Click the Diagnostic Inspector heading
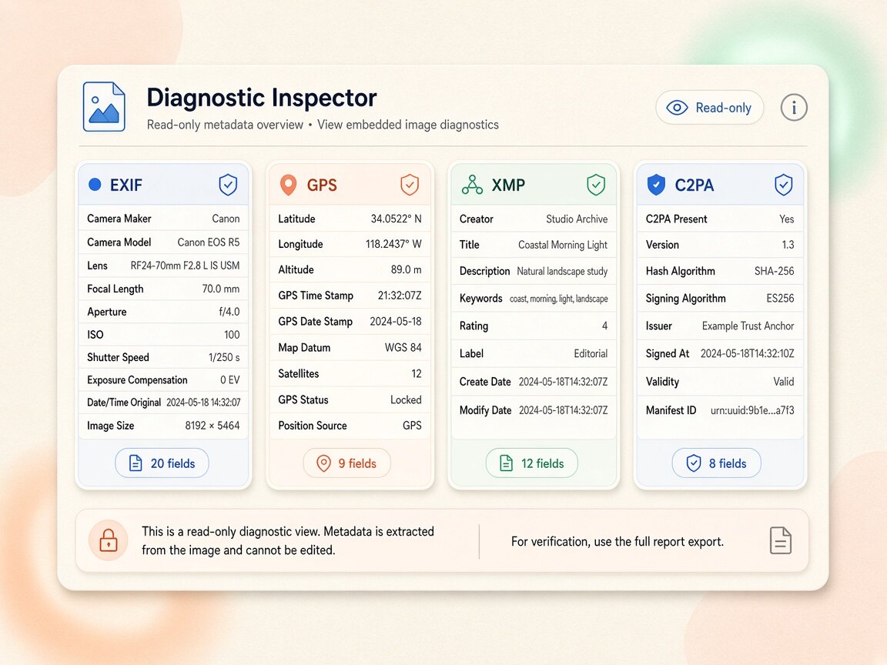Image resolution: width=887 pixels, height=665 pixels. [x=261, y=97]
